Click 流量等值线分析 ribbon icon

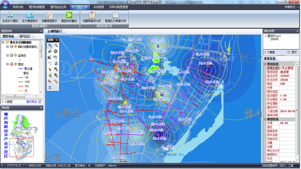(x=92, y=15)
